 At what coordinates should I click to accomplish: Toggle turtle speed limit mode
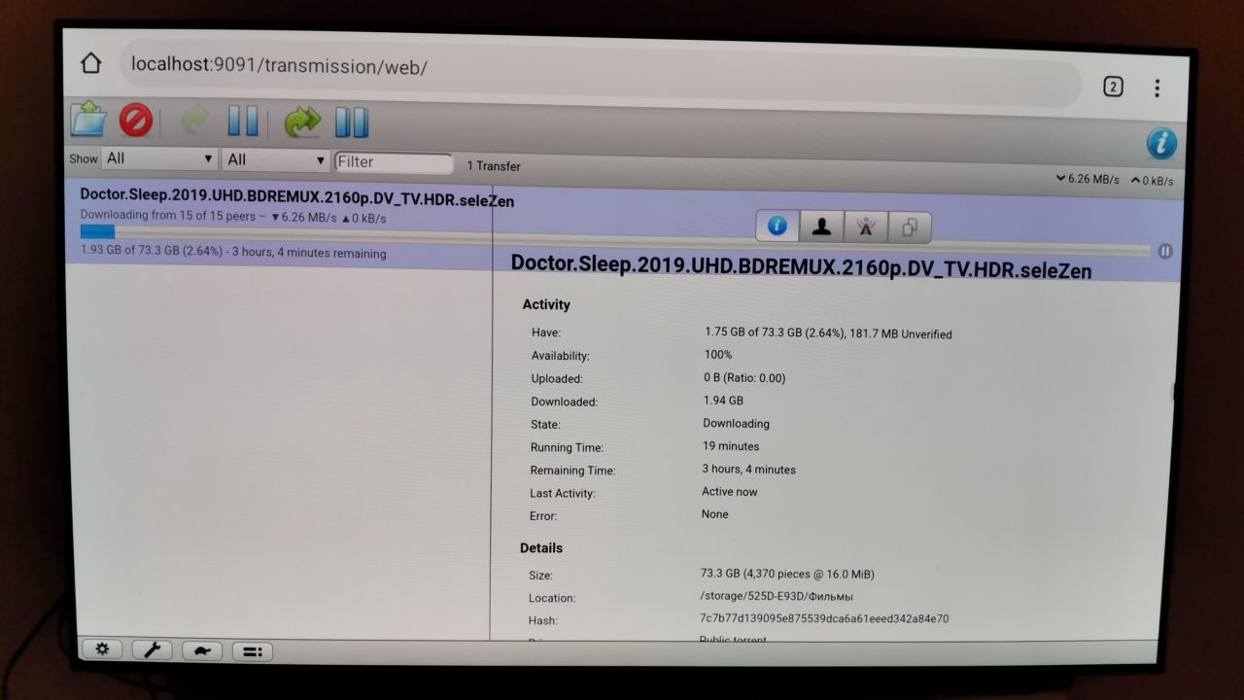tap(202, 651)
